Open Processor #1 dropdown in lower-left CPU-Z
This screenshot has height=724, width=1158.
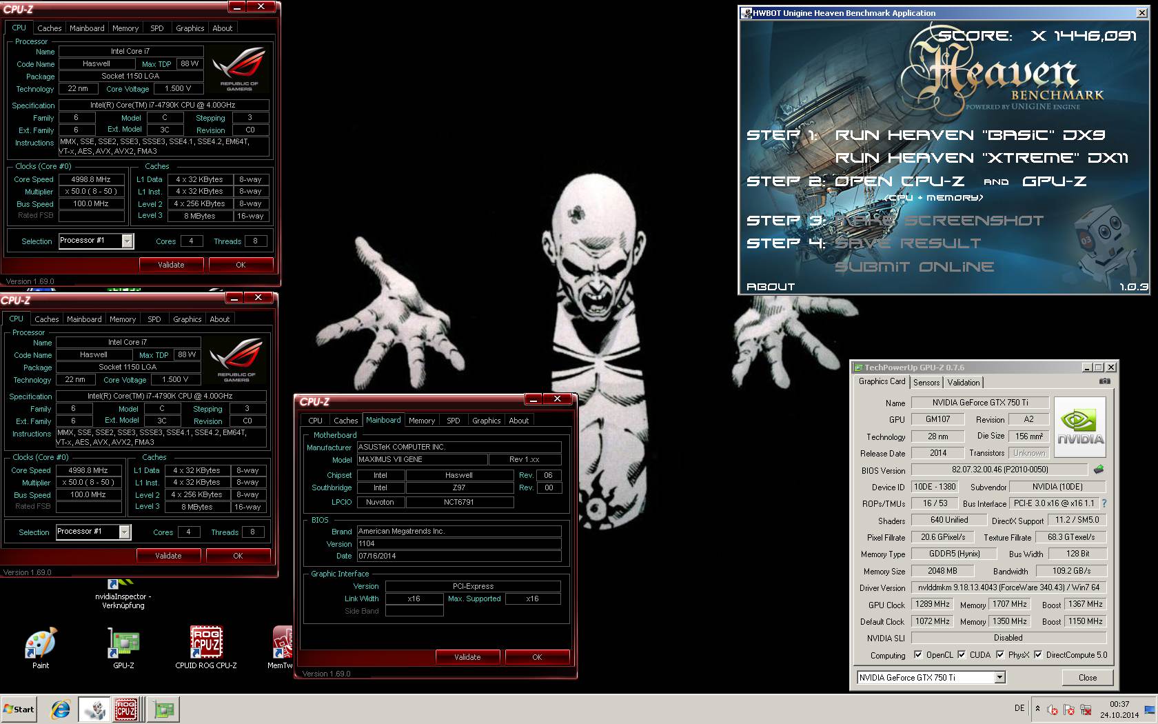124,532
